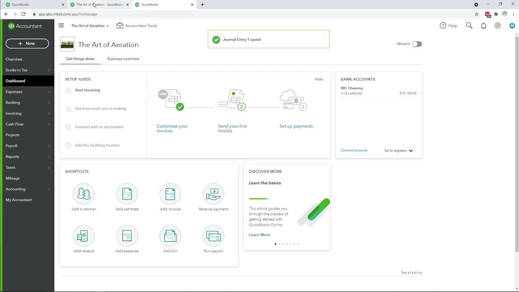Open Mileage in the sidebar
519x292 pixels.
coord(27,178)
